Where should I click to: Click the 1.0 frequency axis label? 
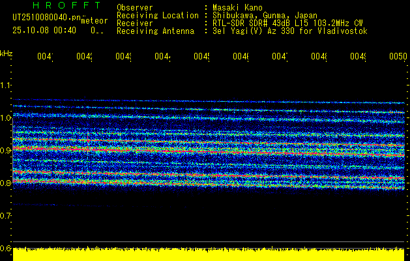[x=6, y=118]
